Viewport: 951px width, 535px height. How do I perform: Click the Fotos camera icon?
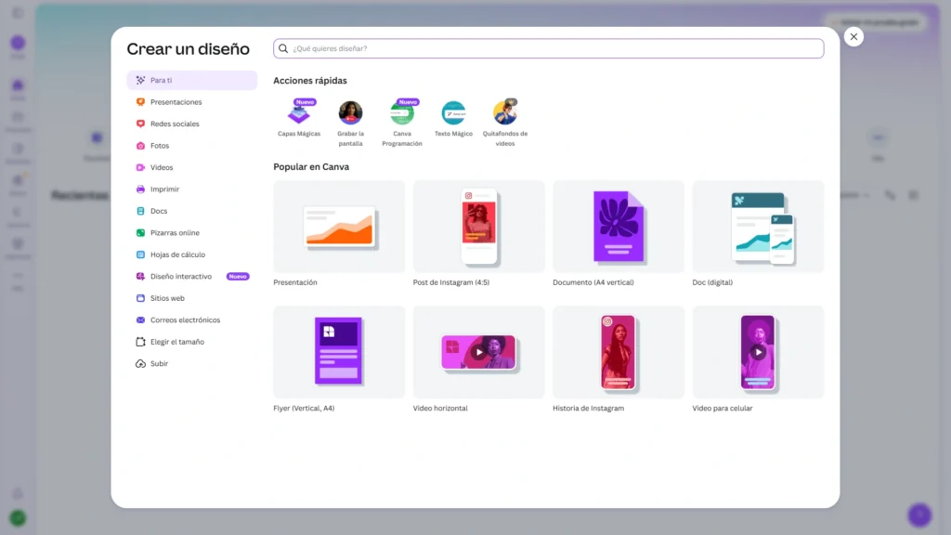tap(141, 146)
